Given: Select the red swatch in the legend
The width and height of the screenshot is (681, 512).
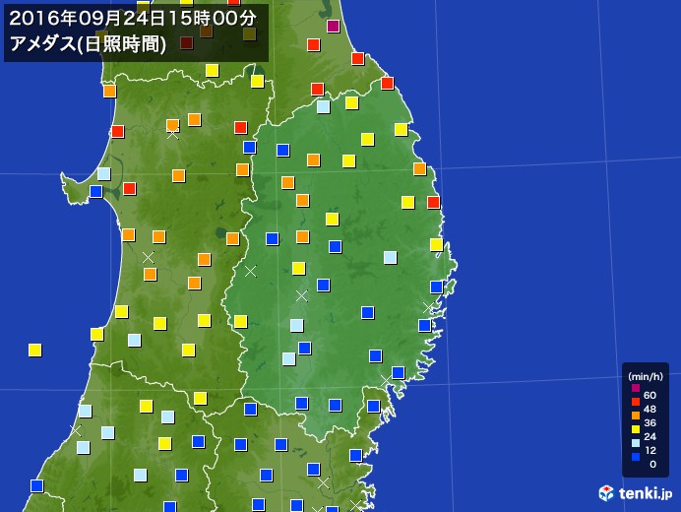Looking at the screenshot, I should (636, 402).
